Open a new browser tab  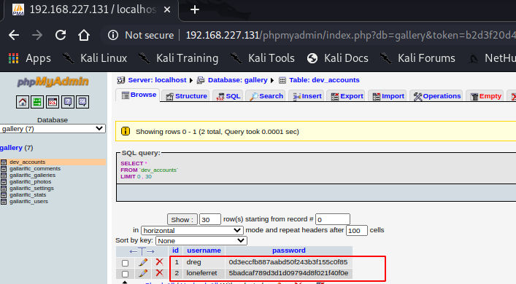(x=194, y=10)
